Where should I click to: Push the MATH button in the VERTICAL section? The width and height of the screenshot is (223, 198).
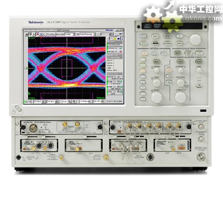tap(154, 54)
